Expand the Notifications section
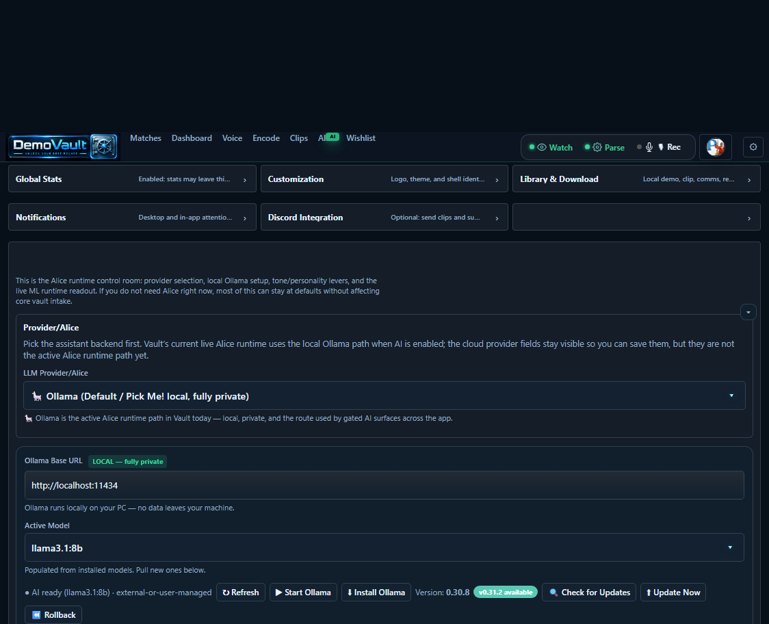The width and height of the screenshot is (769, 624). point(132,217)
